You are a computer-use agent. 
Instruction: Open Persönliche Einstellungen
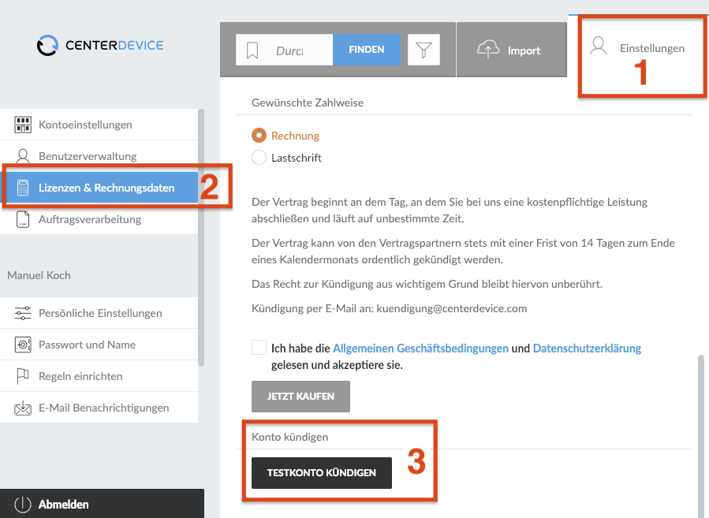pos(99,313)
